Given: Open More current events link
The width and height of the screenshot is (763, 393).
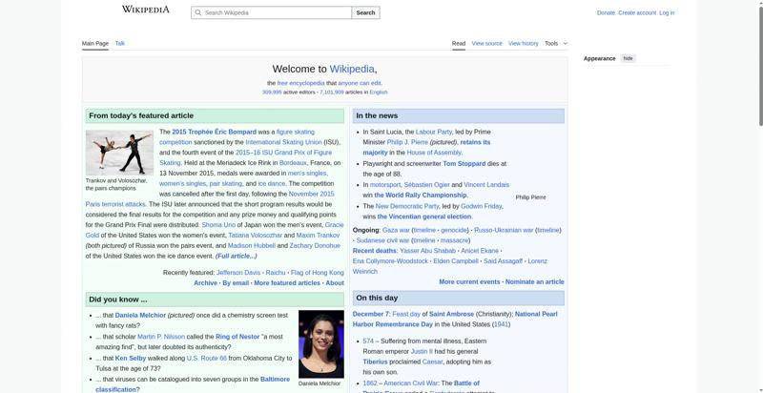Looking at the screenshot, I should click(x=469, y=282).
